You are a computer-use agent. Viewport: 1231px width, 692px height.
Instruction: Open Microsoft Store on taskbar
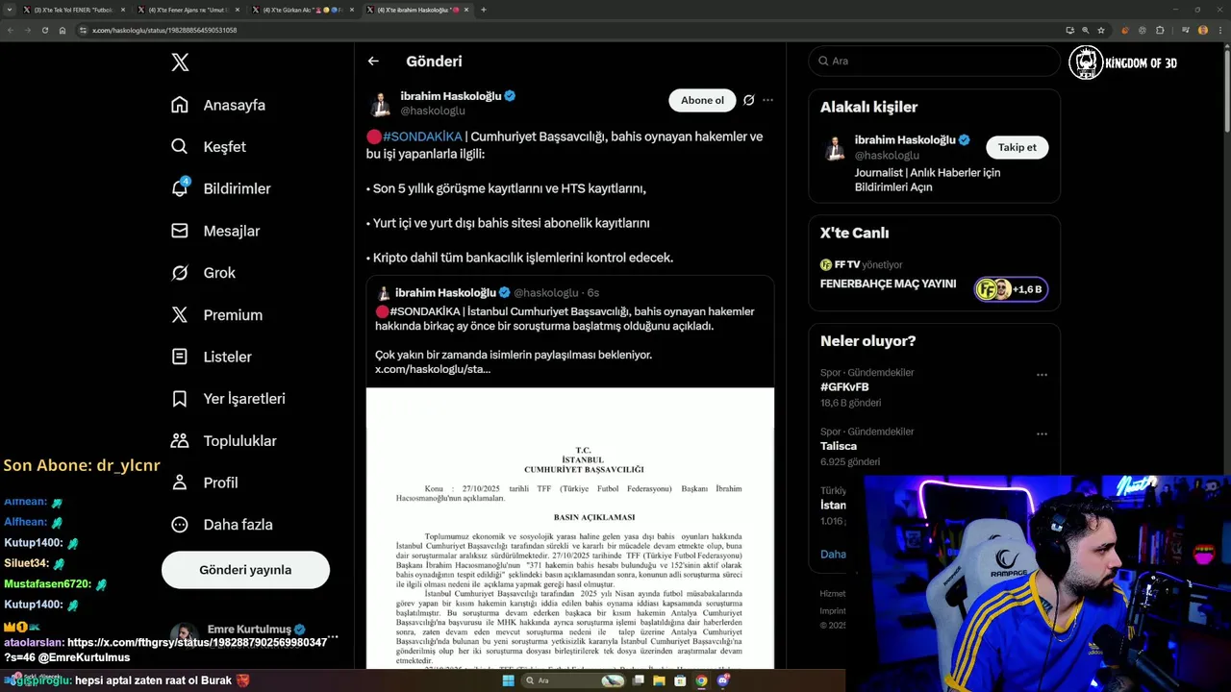[x=680, y=680]
